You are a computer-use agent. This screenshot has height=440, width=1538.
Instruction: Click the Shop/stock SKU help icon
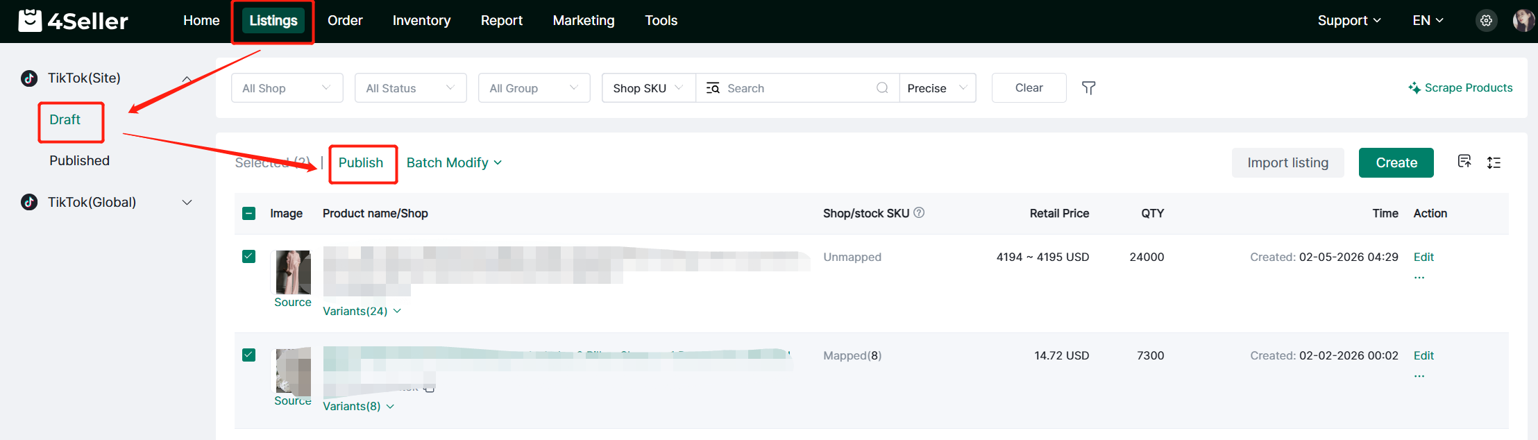click(919, 213)
